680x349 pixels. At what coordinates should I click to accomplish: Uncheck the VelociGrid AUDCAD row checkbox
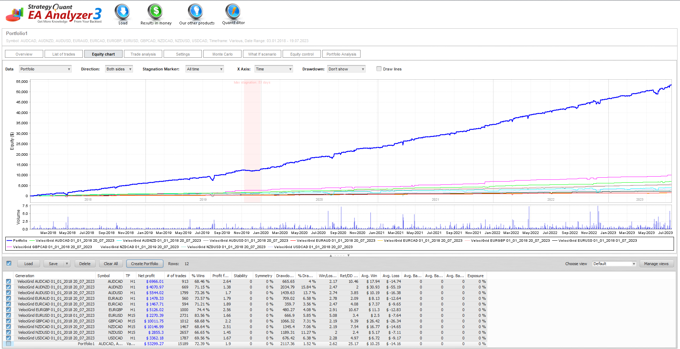click(x=8, y=281)
